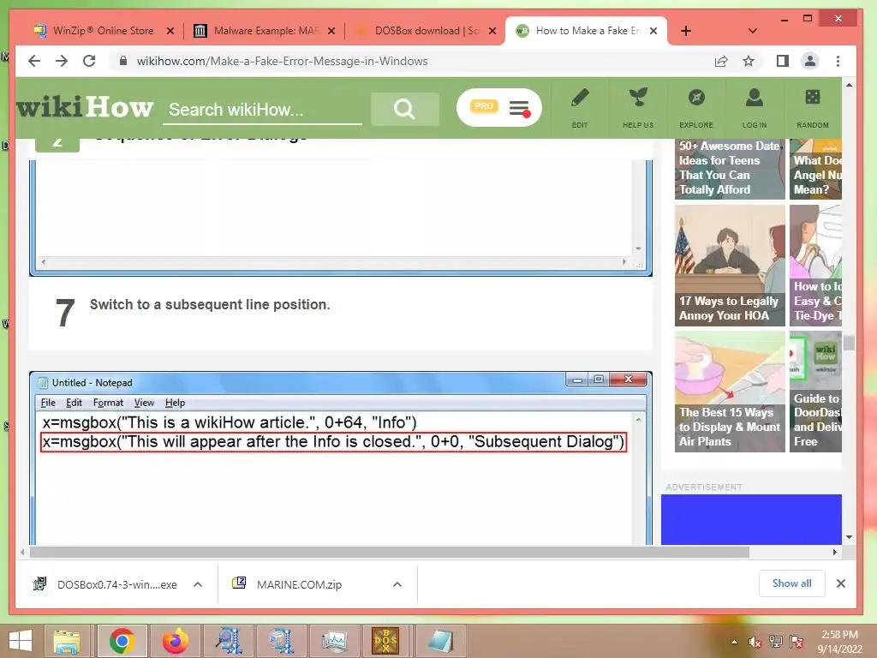This screenshot has width=877, height=658.
Task: Expand DOSBox0.74-3 download options arrow
Action: (x=198, y=584)
